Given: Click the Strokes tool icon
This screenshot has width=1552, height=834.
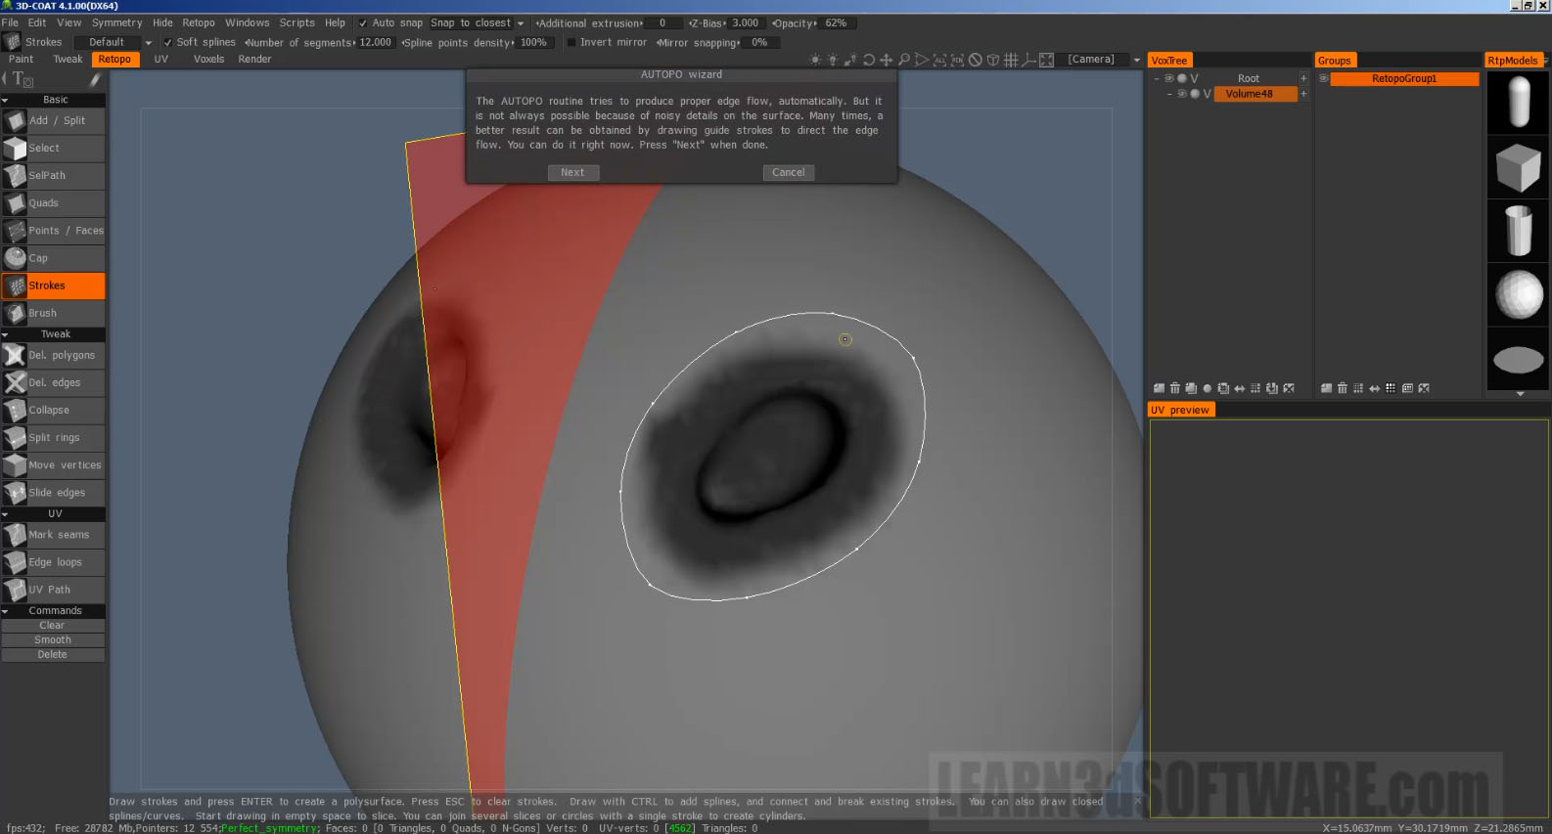Looking at the screenshot, I should pos(15,285).
